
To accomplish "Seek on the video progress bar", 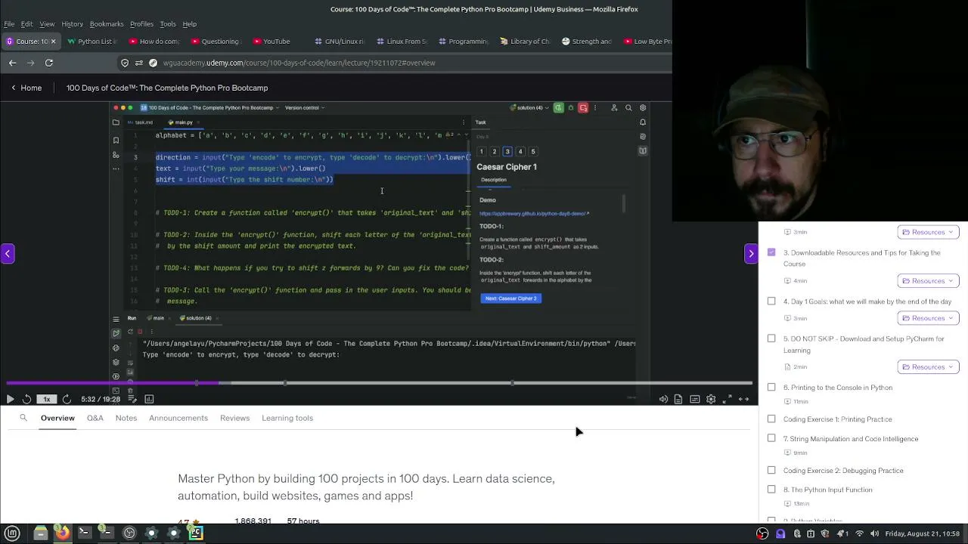I will pyautogui.click(x=379, y=383).
